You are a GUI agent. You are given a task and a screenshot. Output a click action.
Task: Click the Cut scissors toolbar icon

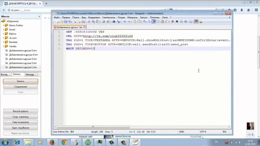[89, 21]
